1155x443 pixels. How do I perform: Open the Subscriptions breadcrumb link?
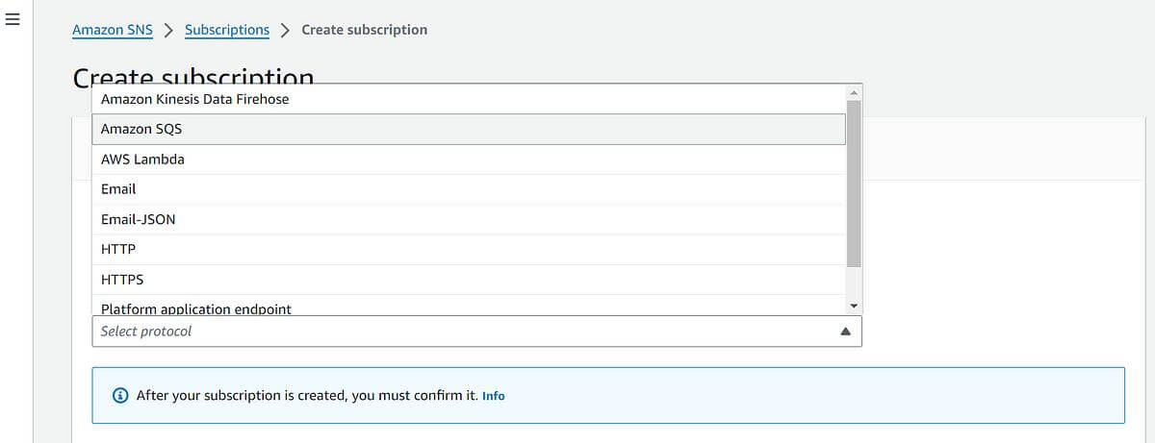[x=227, y=30]
